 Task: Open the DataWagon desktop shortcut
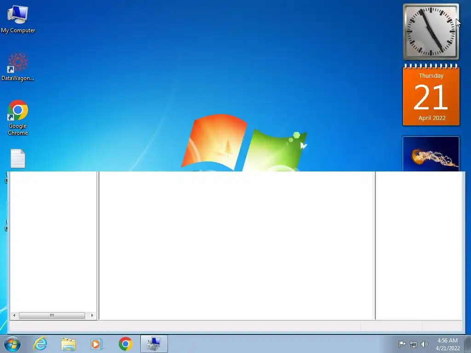(x=18, y=67)
